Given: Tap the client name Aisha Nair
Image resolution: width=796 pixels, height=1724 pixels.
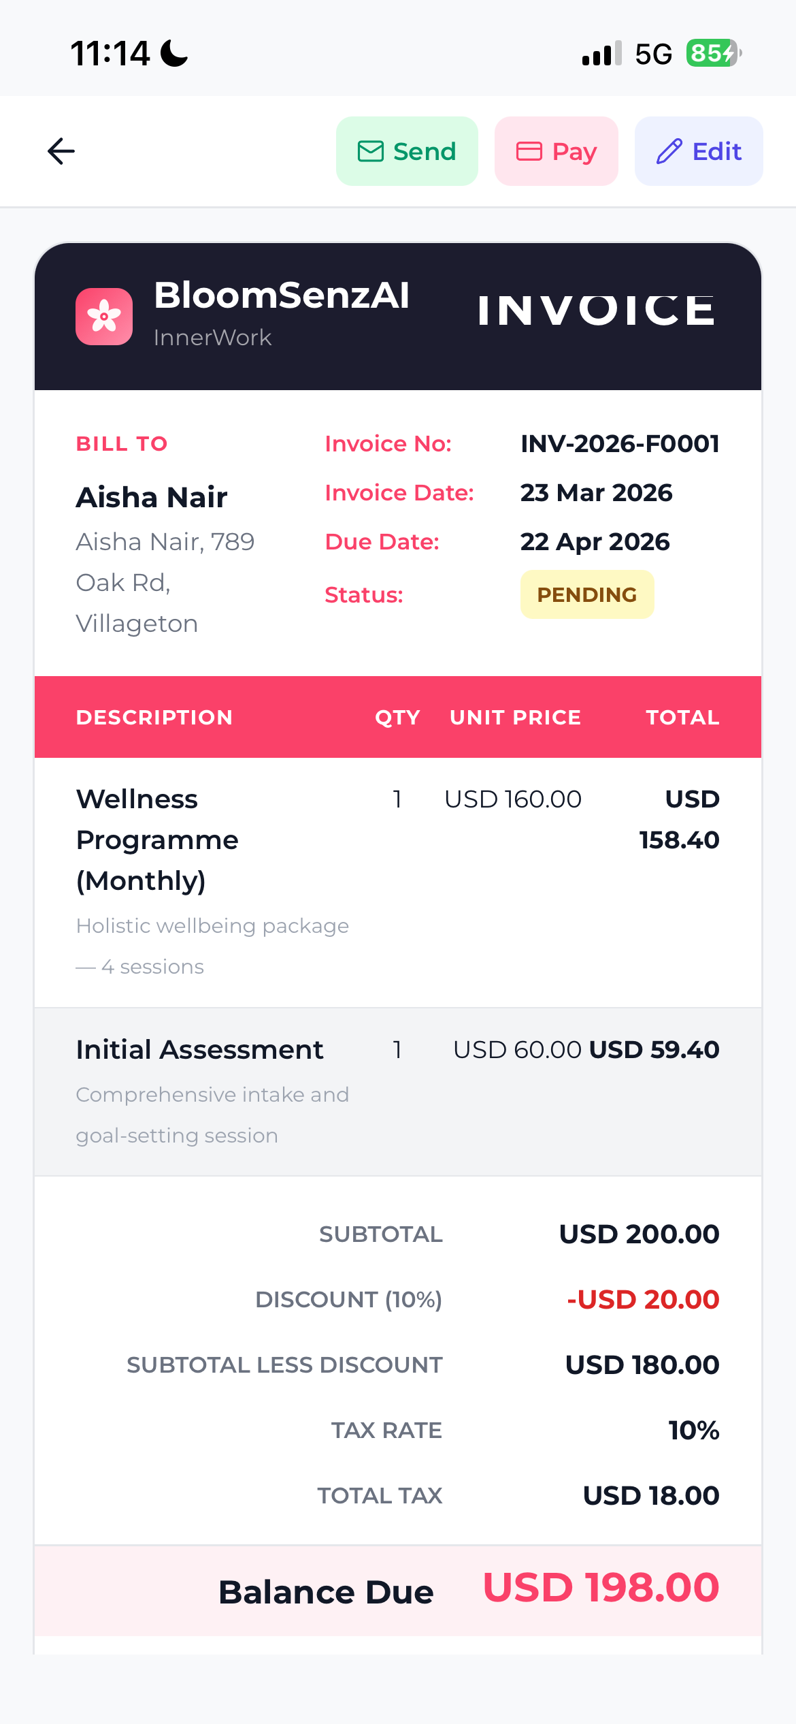Looking at the screenshot, I should click(x=152, y=498).
